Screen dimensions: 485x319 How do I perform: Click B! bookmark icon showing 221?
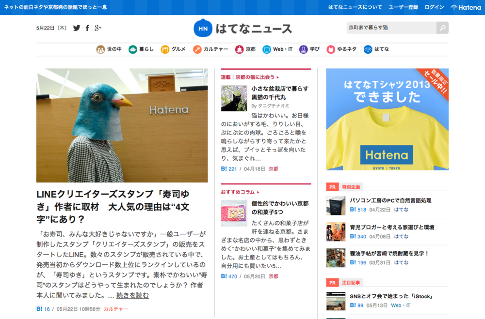click(224, 168)
